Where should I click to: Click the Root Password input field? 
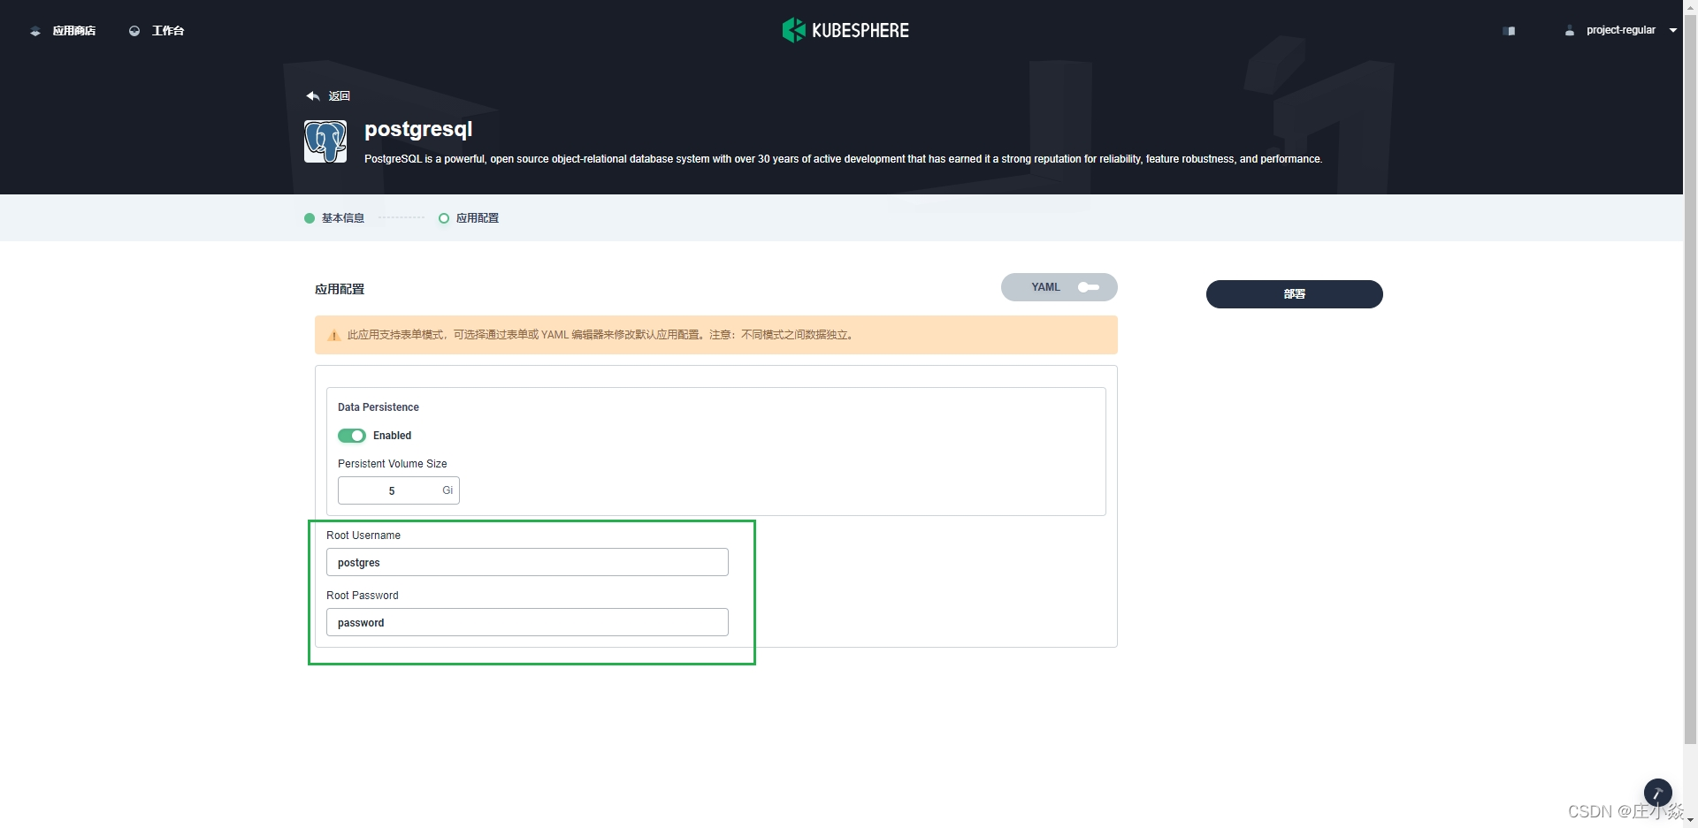pyautogui.click(x=527, y=622)
